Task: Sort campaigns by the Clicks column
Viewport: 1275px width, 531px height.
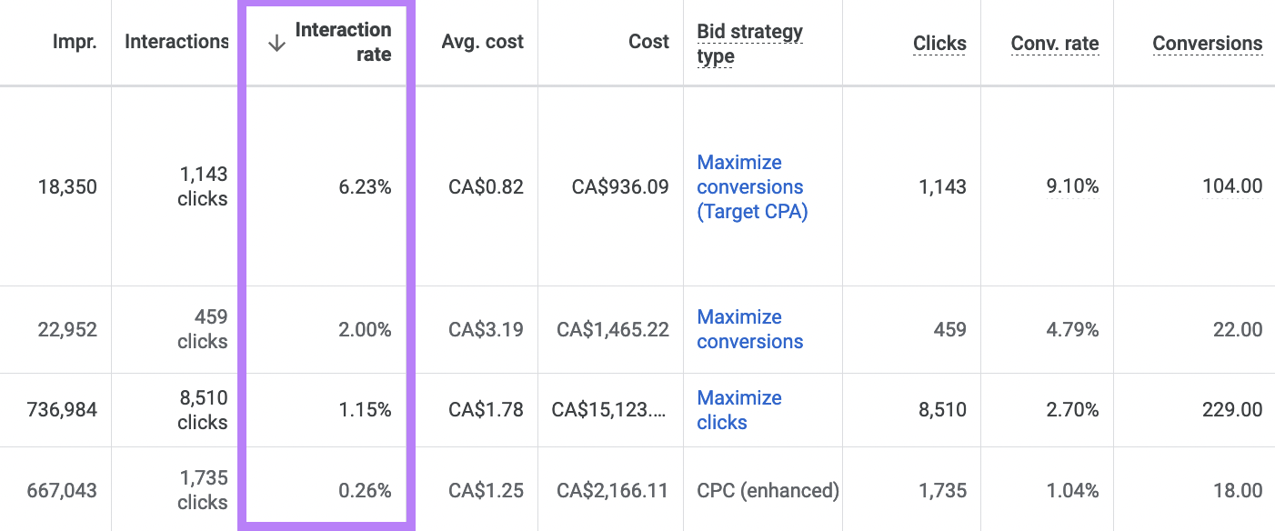Action: [939, 43]
